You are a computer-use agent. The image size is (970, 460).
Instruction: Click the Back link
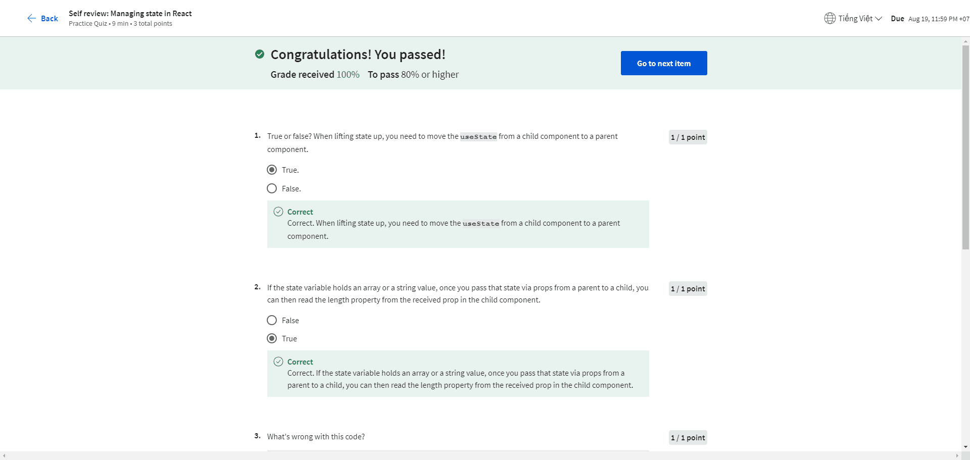click(49, 19)
